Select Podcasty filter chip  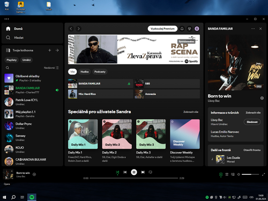tap(100, 72)
